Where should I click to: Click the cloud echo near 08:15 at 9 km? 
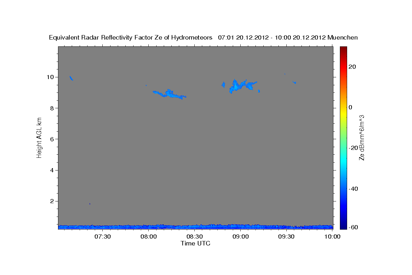point(170,94)
